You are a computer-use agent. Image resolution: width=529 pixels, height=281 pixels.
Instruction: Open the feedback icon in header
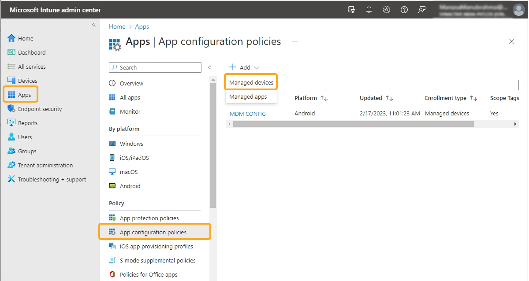pos(422,10)
